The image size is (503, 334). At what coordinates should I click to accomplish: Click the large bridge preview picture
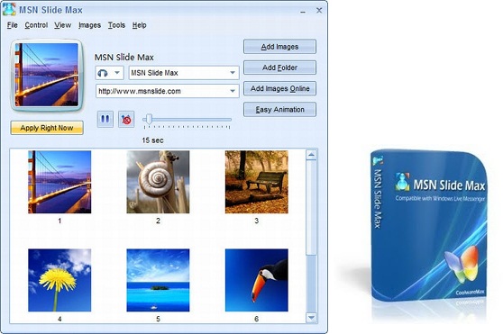coord(47,75)
